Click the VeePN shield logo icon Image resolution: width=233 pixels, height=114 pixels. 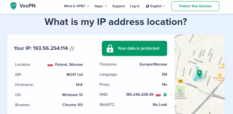point(13,6)
